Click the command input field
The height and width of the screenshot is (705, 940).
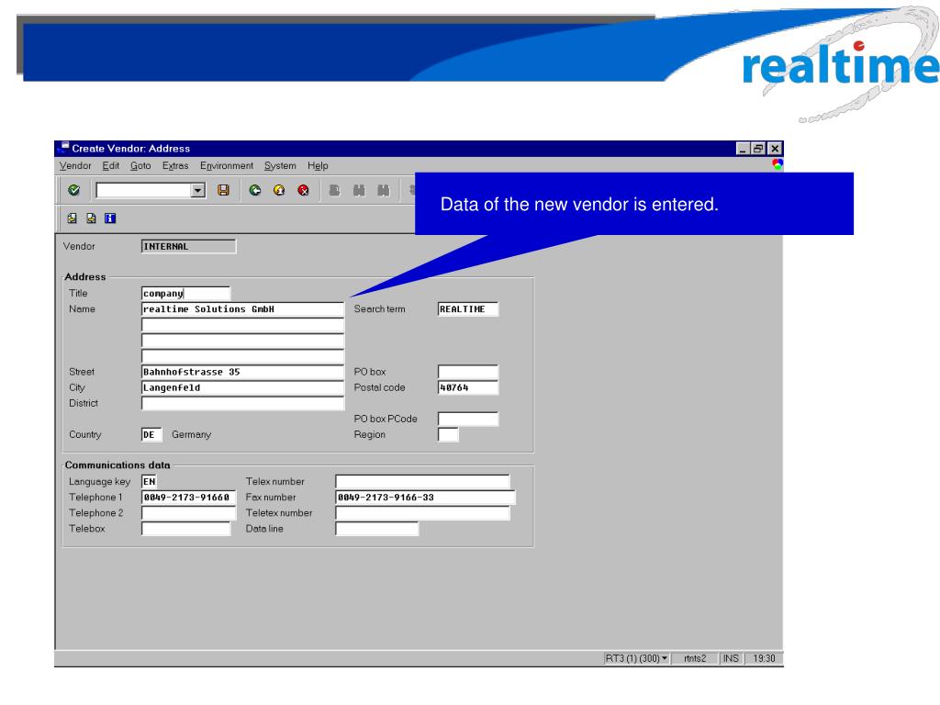144,191
